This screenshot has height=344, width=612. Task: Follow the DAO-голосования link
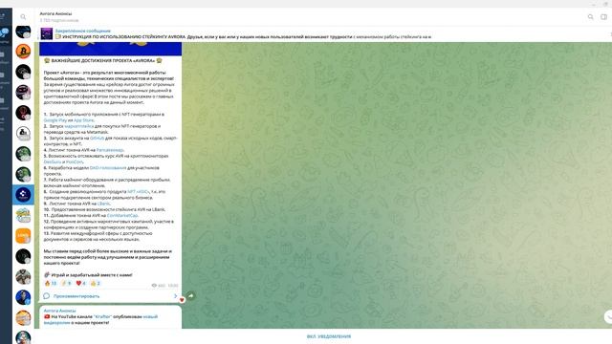(108, 168)
